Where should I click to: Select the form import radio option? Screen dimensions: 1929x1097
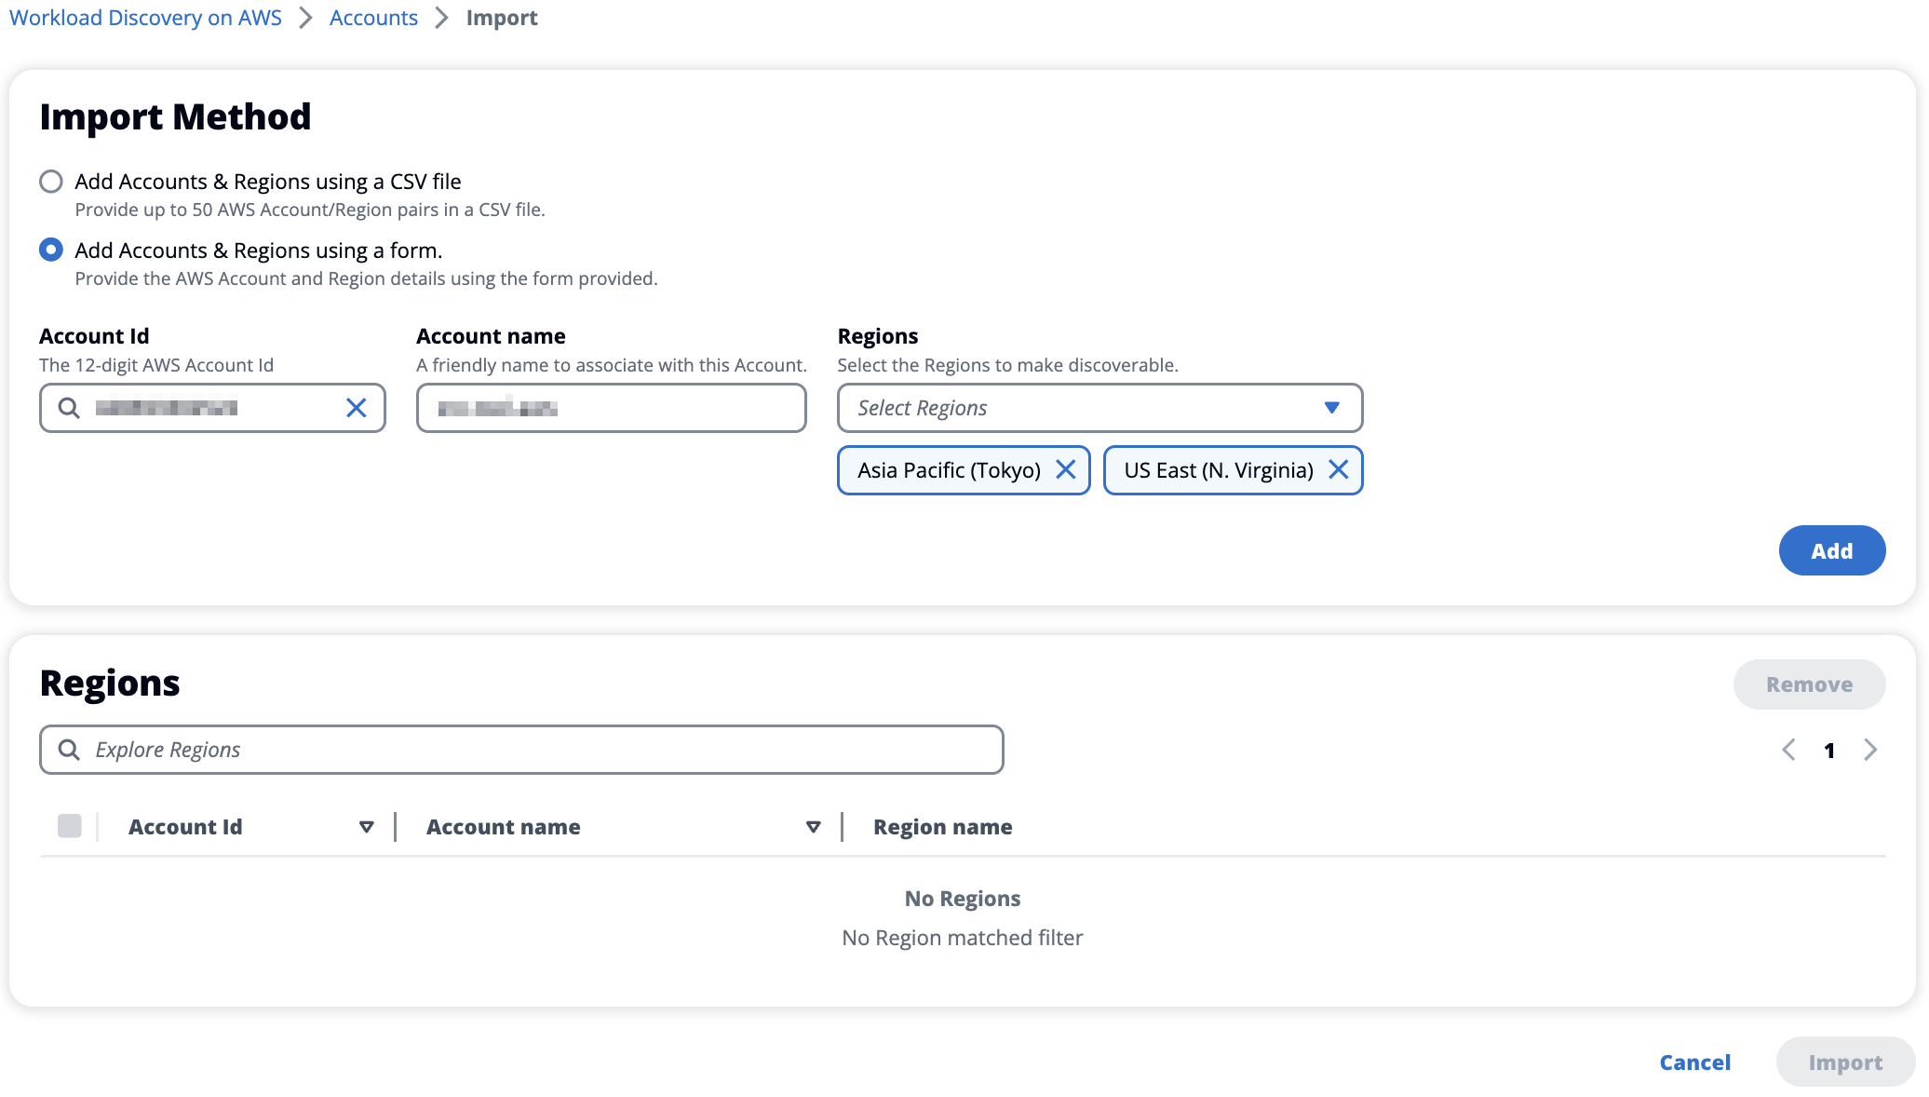tap(51, 250)
